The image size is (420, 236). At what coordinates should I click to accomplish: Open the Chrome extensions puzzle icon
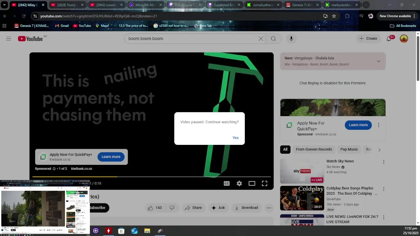tap(347, 16)
